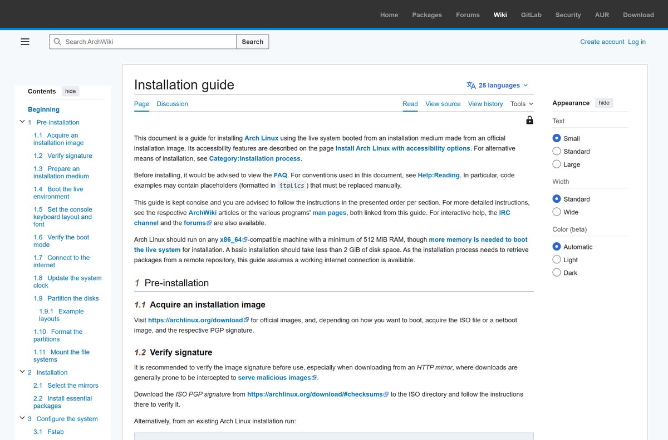668x440 pixels.
Task: Open the man pages link
Action: click(x=330, y=213)
